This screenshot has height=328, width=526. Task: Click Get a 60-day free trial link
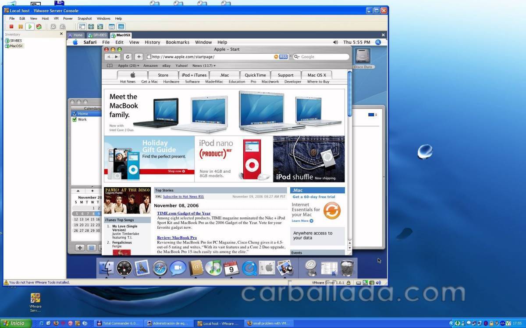tap(314, 197)
